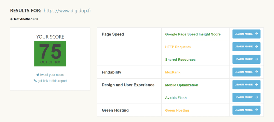The image size is (274, 122).
Task: Learn more about Google Page Speed Insight Score
Action: [246, 34]
